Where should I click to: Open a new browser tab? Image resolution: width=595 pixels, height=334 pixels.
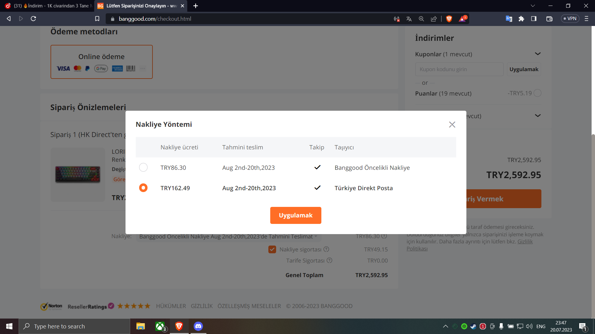pyautogui.click(x=196, y=6)
